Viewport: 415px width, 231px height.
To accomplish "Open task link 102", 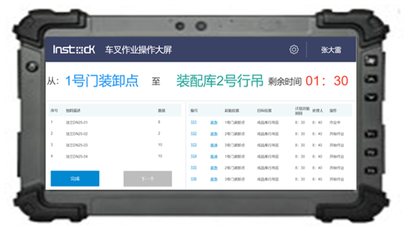I will pos(193,134).
